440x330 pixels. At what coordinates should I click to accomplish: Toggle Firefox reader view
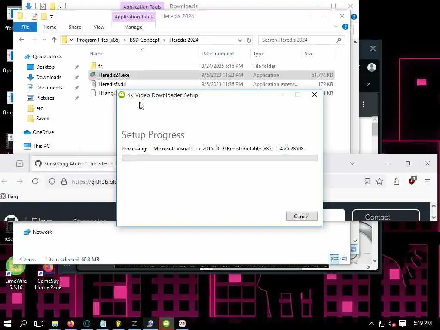367,181
